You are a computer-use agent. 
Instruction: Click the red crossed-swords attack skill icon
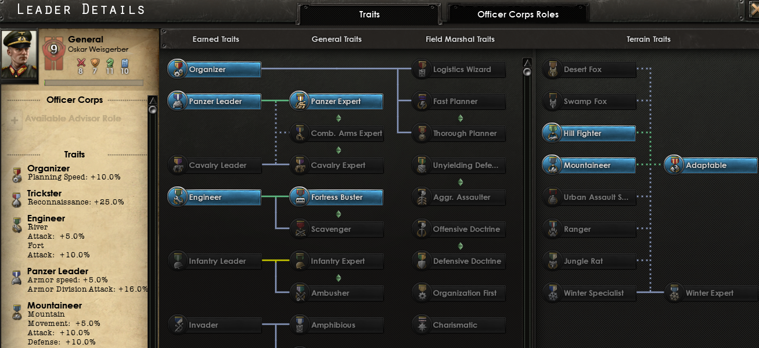[81, 63]
